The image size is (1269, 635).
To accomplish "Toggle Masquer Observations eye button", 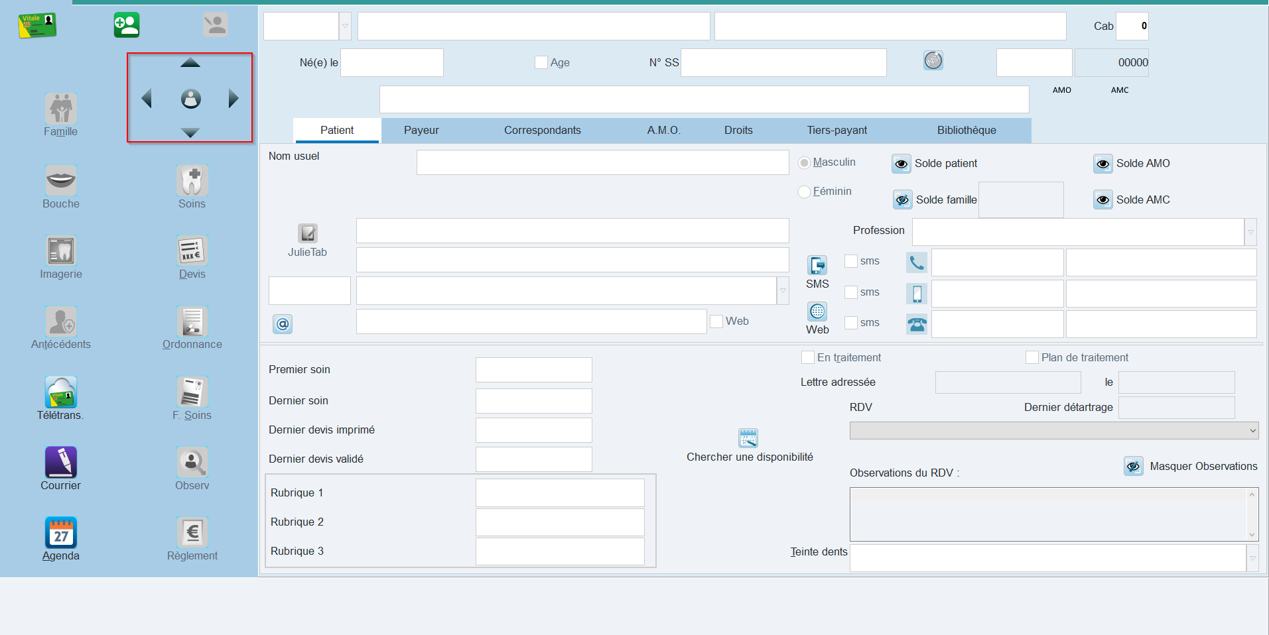I will point(1134,467).
